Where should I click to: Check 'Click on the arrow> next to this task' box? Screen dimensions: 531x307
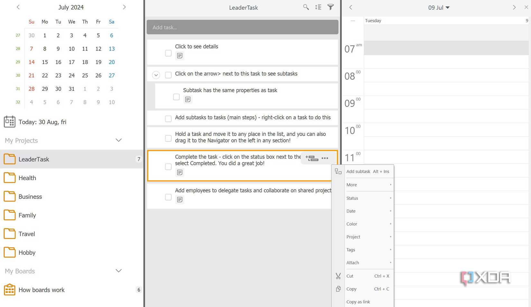coord(168,75)
